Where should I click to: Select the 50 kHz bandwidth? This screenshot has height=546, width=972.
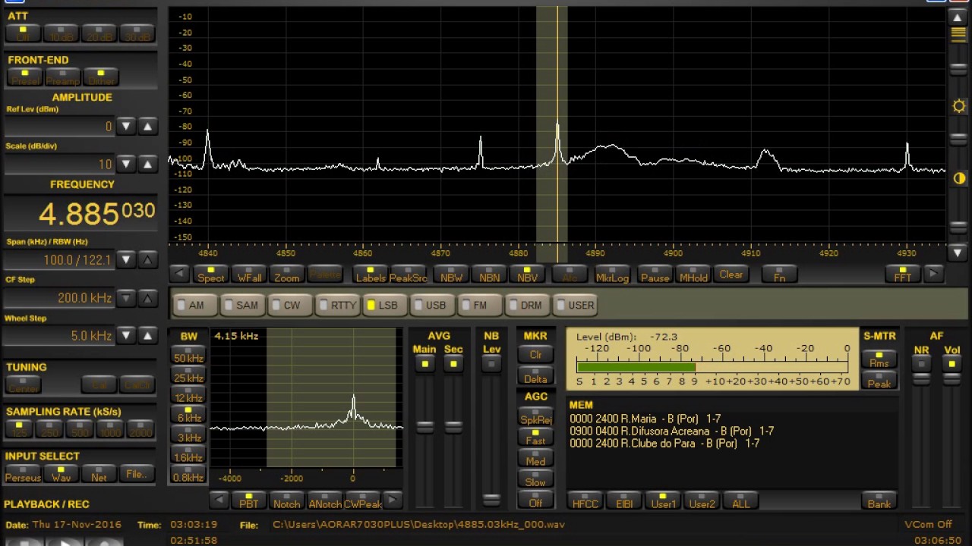pyautogui.click(x=188, y=355)
